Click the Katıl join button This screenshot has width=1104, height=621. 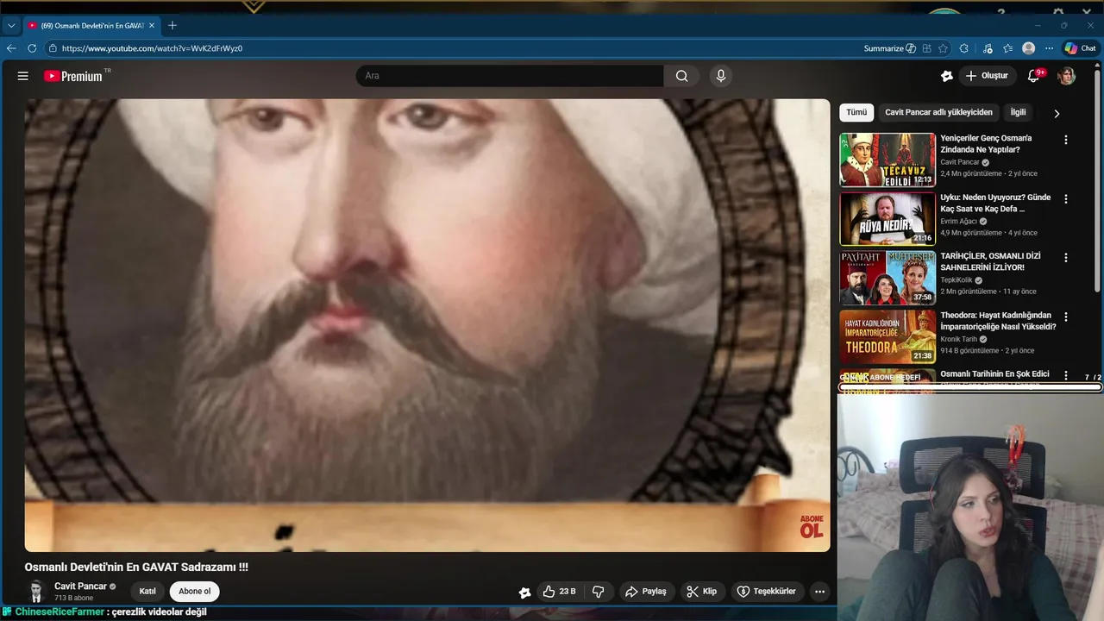pos(147,592)
